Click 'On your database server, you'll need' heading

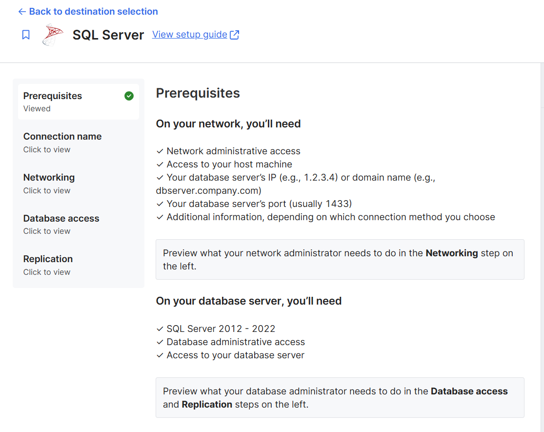[249, 301]
